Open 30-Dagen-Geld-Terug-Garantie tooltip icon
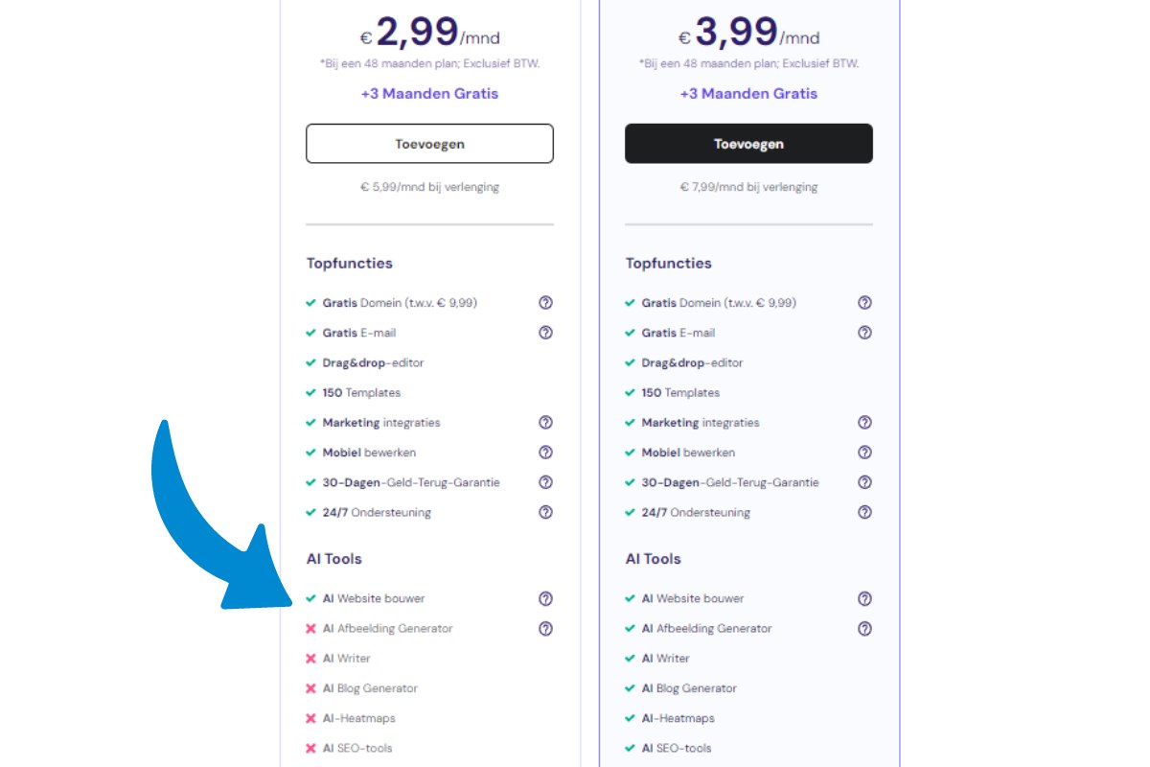 (545, 482)
